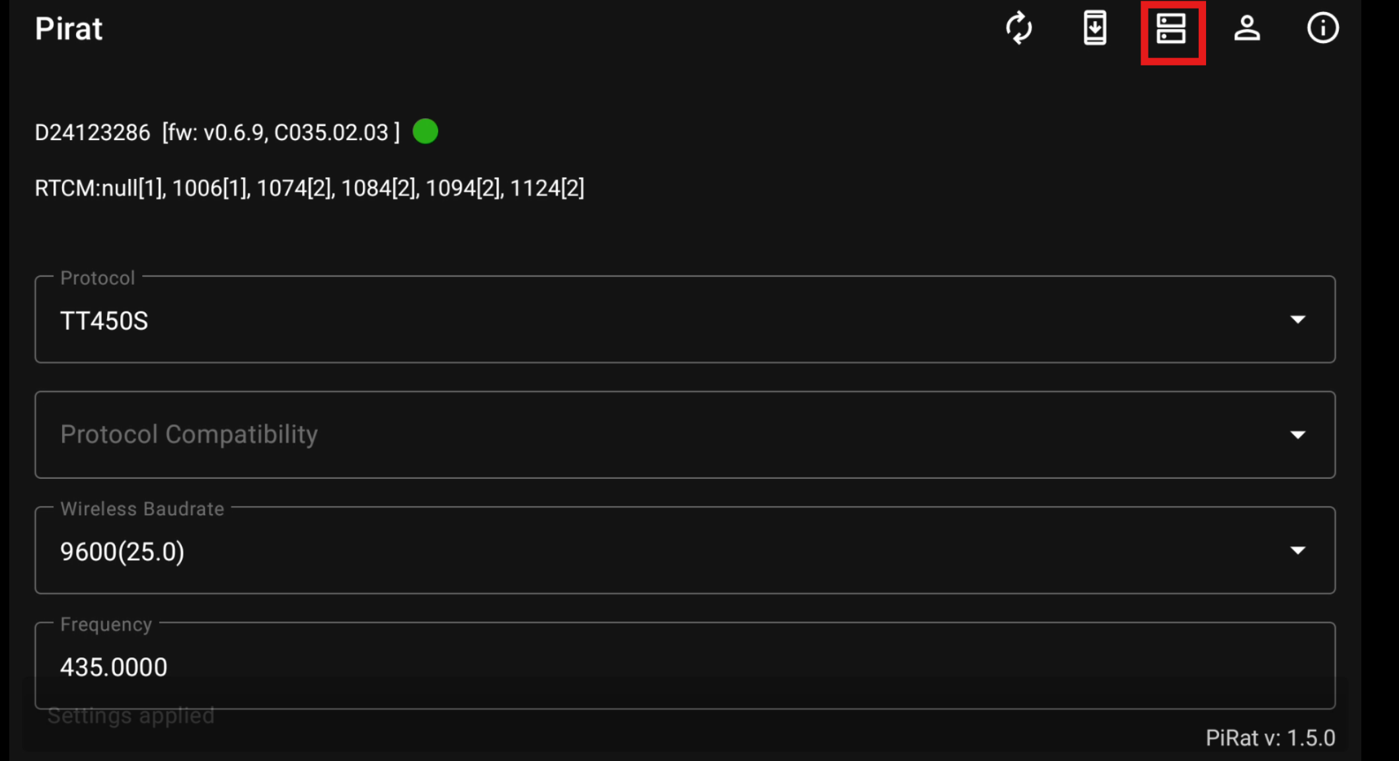Show app info via the info icon
The image size is (1399, 761).
tap(1322, 28)
